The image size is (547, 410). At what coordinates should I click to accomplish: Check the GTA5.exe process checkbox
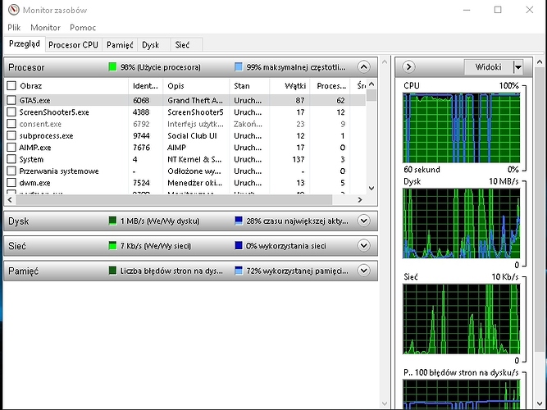click(x=11, y=100)
